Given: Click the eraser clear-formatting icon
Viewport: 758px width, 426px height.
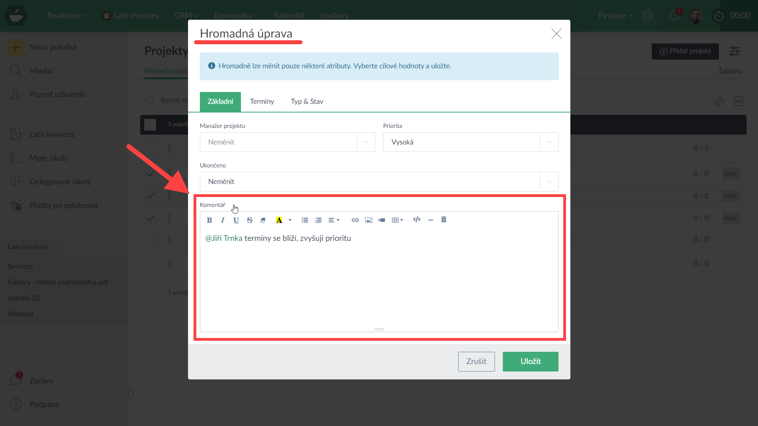Looking at the screenshot, I should pos(263,220).
